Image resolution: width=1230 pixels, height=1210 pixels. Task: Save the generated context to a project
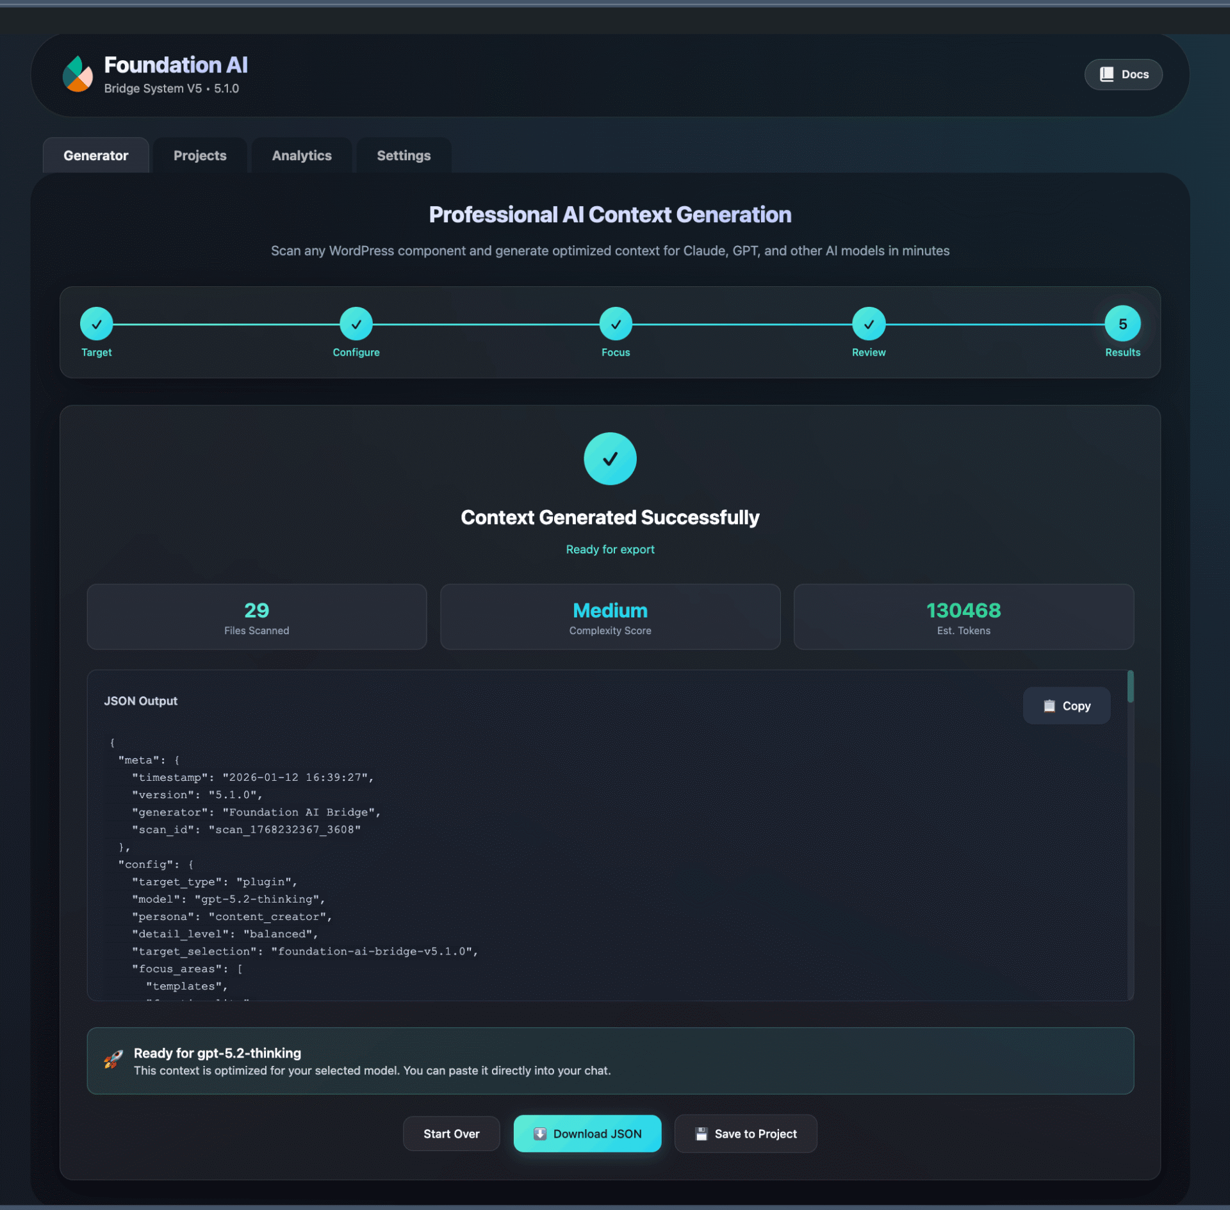(x=746, y=1133)
